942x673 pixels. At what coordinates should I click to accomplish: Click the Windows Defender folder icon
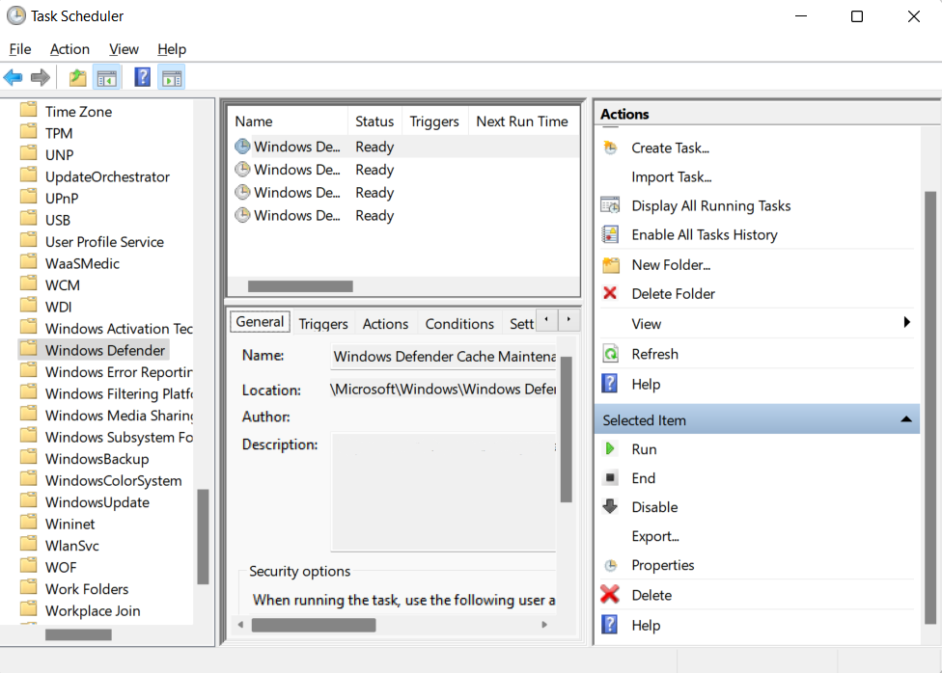[28, 349]
